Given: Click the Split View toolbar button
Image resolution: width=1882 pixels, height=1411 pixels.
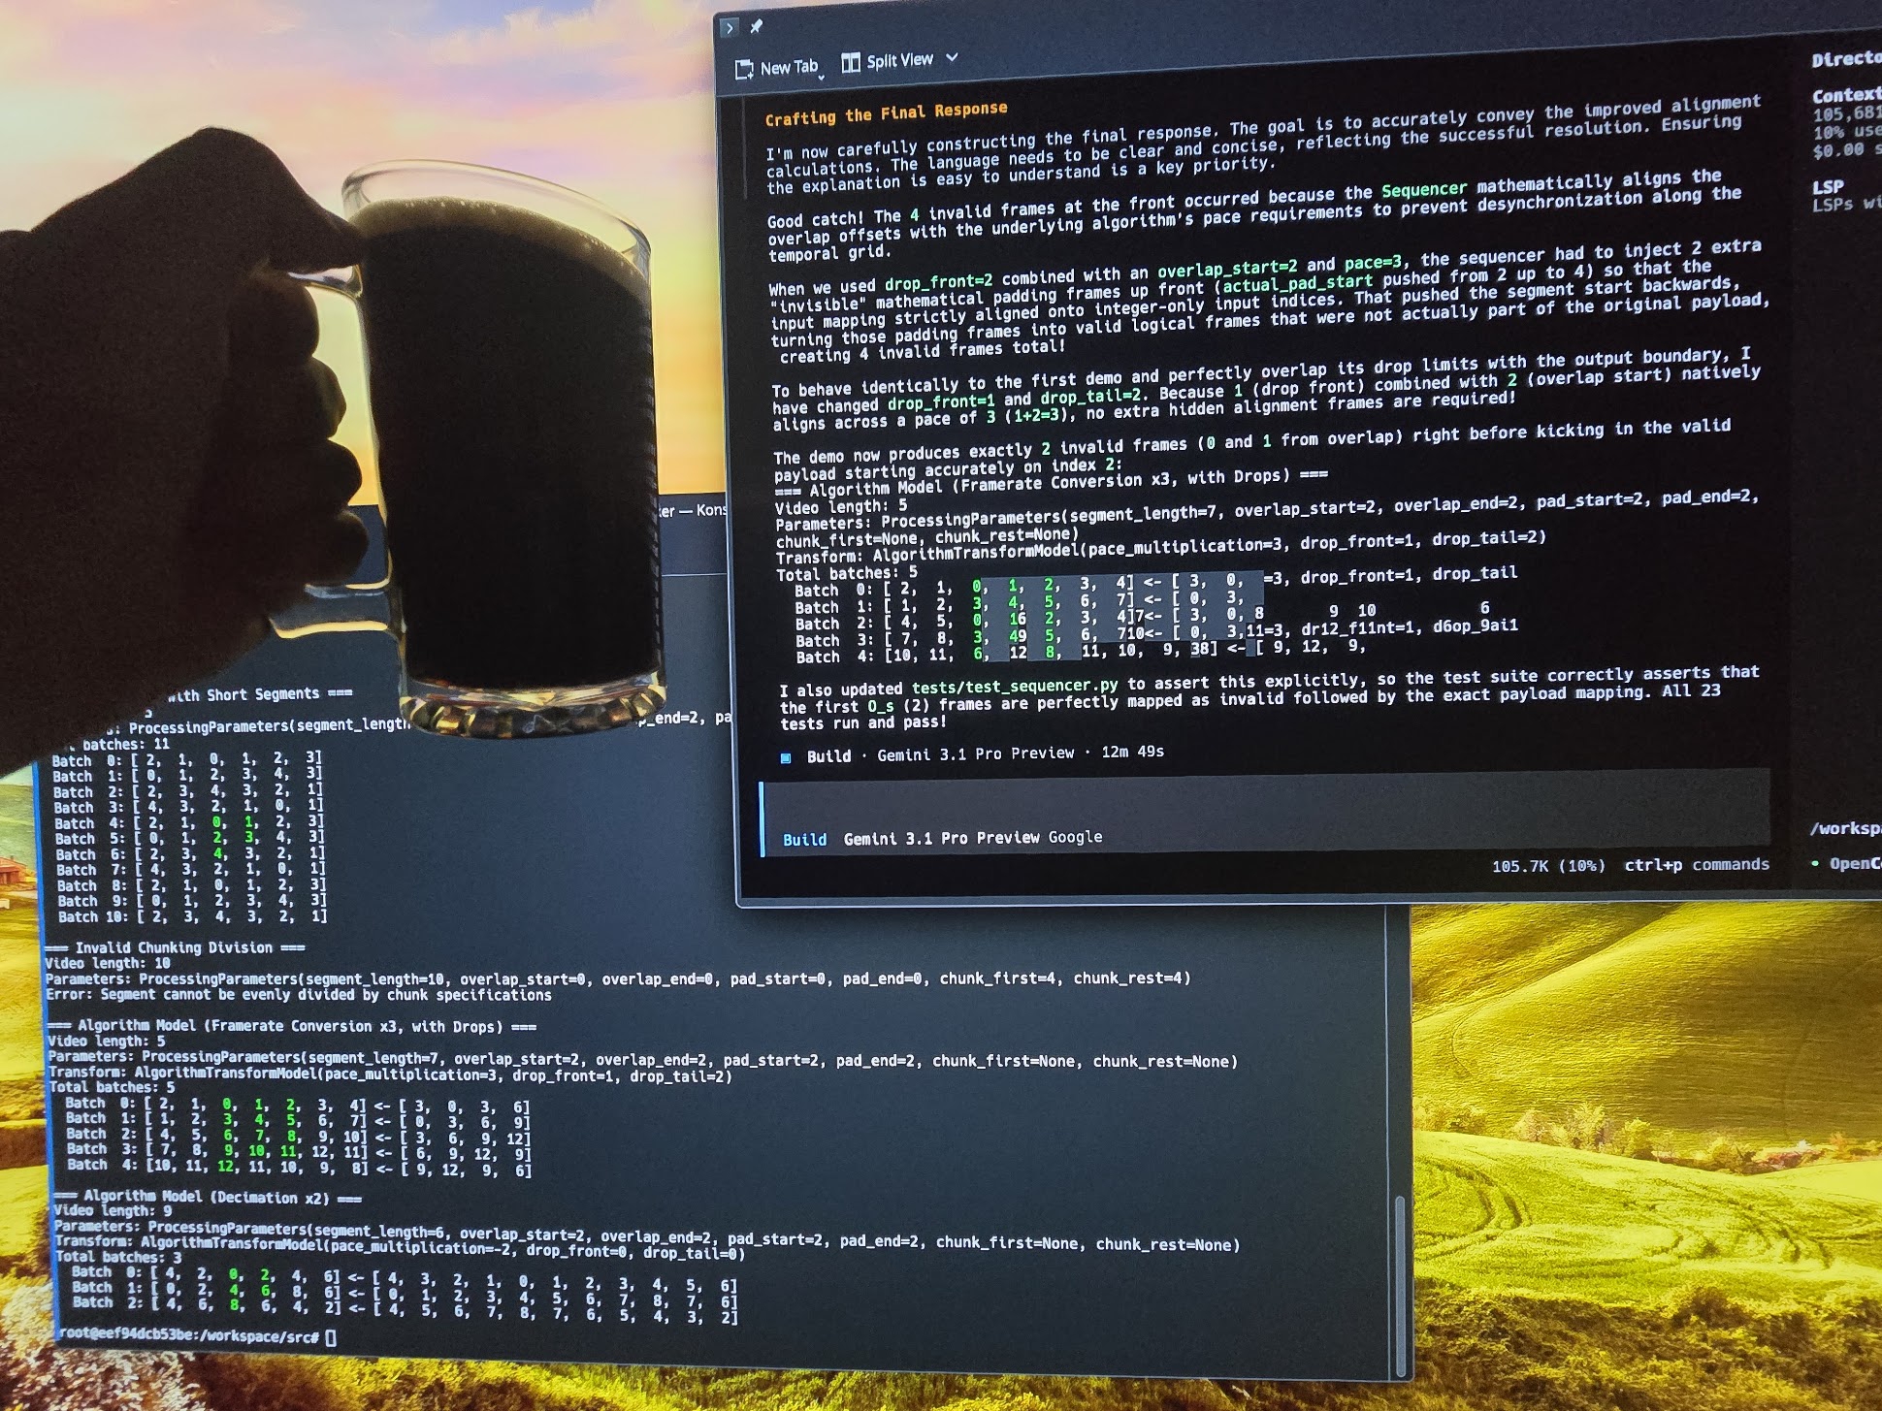Looking at the screenshot, I should tap(887, 61).
